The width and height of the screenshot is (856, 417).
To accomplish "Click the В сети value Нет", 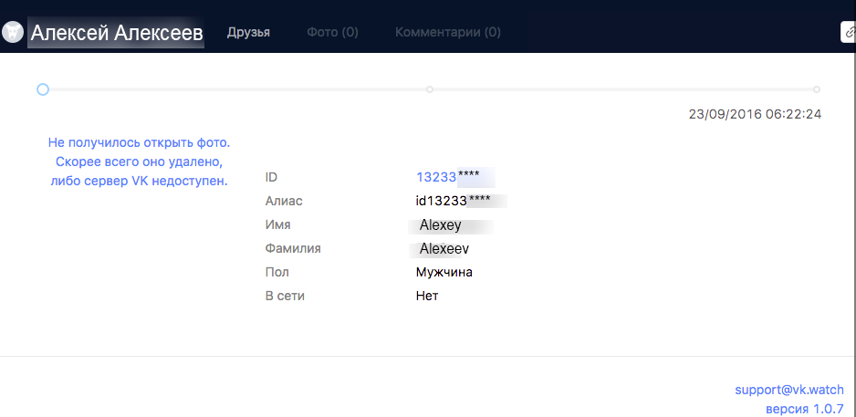I will (427, 297).
